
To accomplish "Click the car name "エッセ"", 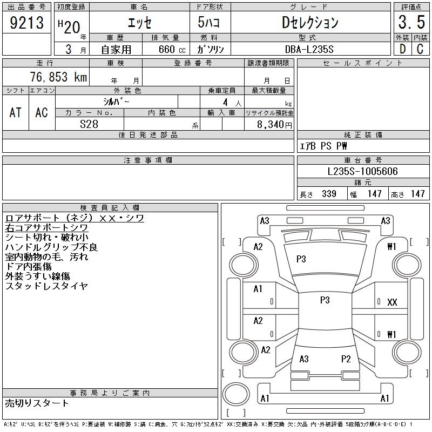I will click(x=139, y=23).
